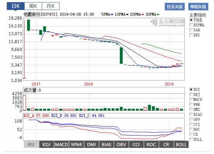Screen dimensions: 214x154
Task: Open the KDJ tab below the chart
Action: pos(46,144)
